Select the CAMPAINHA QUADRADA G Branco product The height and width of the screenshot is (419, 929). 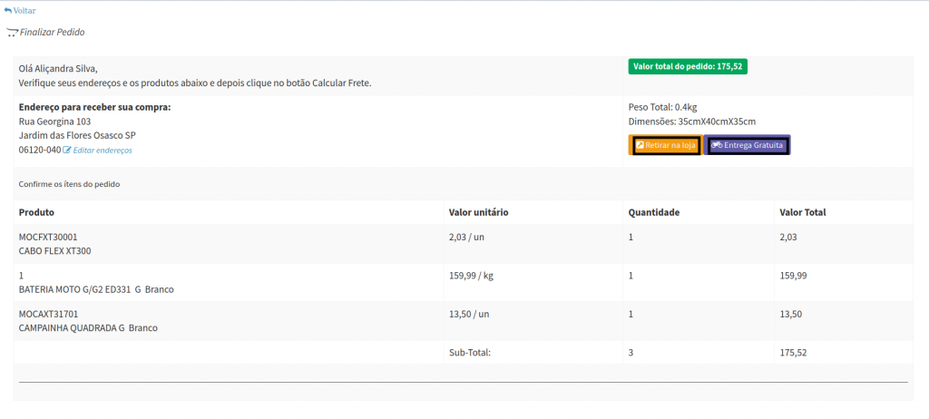(88, 327)
